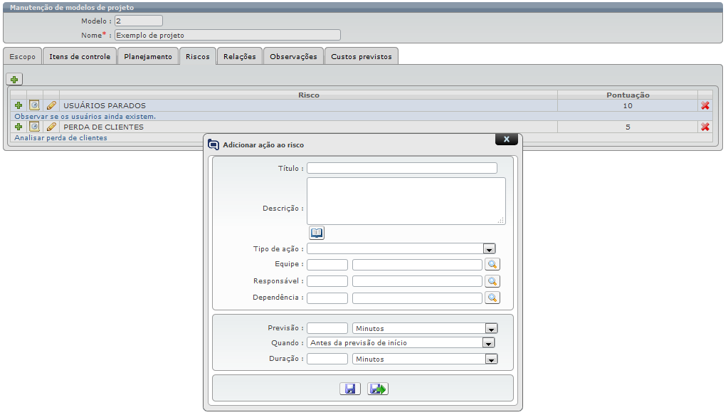Click the Analisar perda de clientes link
This screenshot has height=415, width=728.
(x=60, y=137)
